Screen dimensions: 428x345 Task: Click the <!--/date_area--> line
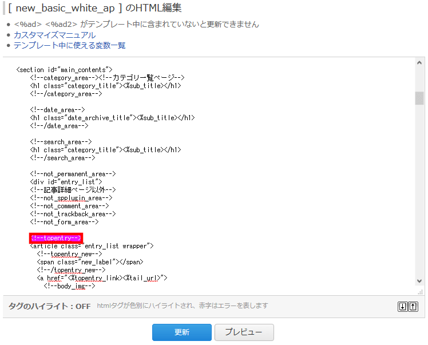(x=59, y=125)
